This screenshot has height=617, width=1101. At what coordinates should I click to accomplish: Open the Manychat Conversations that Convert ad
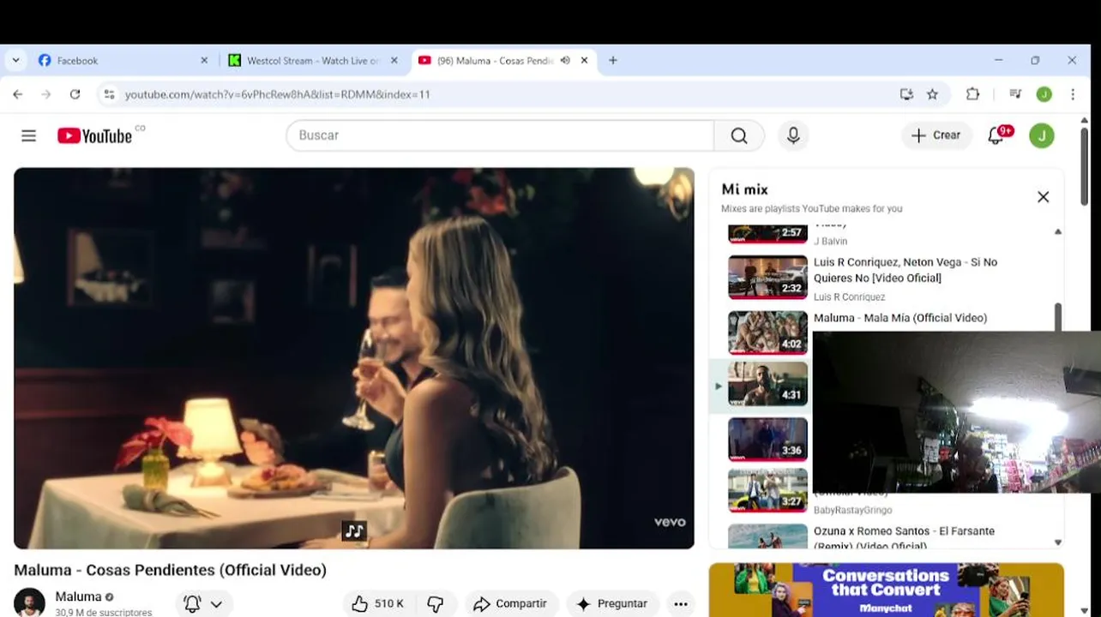point(886,590)
